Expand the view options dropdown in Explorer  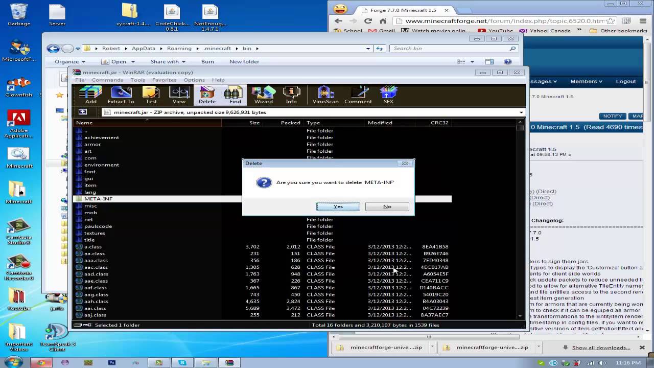click(x=472, y=62)
